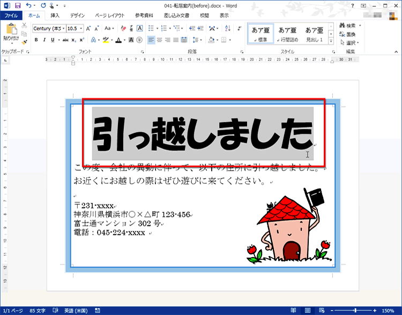Switch to print layout view in status bar
The height and width of the screenshot is (315, 402).
(x=308, y=310)
